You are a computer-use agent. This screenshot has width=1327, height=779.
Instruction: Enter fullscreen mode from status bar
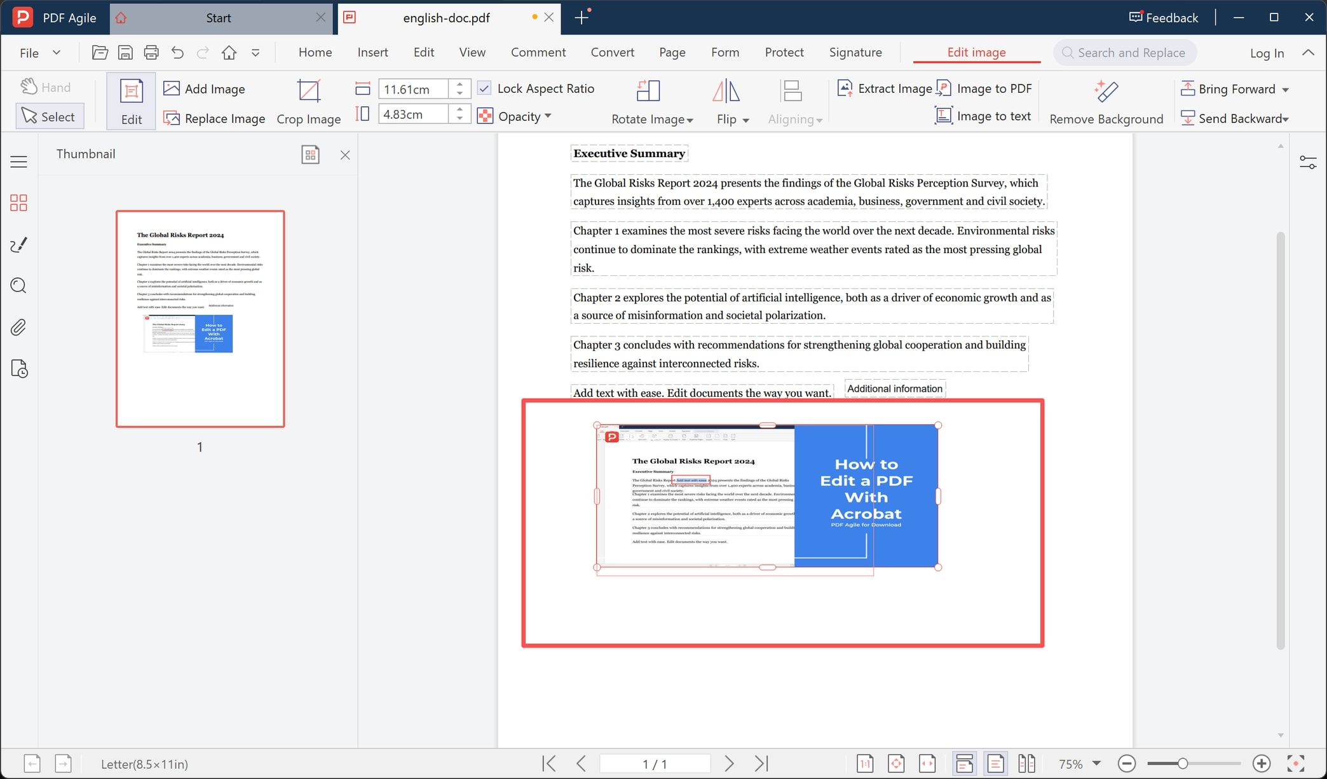tap(1296, 763)
